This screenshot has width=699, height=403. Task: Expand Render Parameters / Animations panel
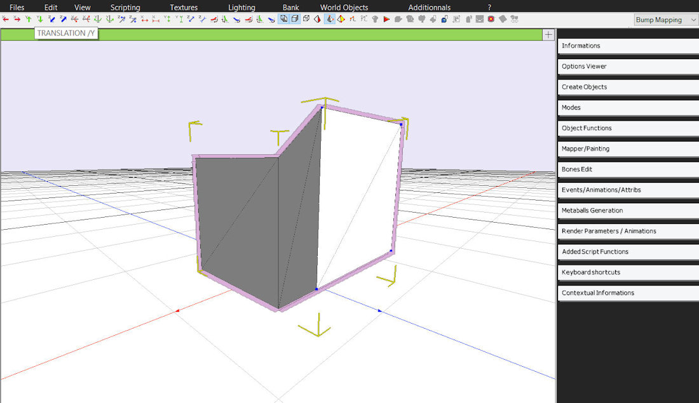coord(628,231)
